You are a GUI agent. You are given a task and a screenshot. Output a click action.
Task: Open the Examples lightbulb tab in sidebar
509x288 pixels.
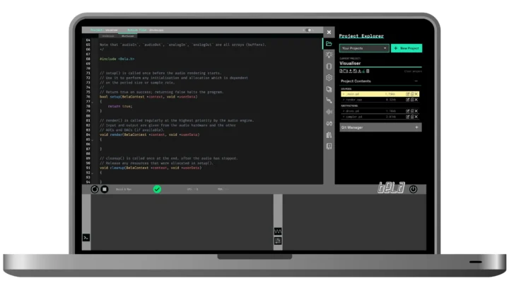click(329, 54)
